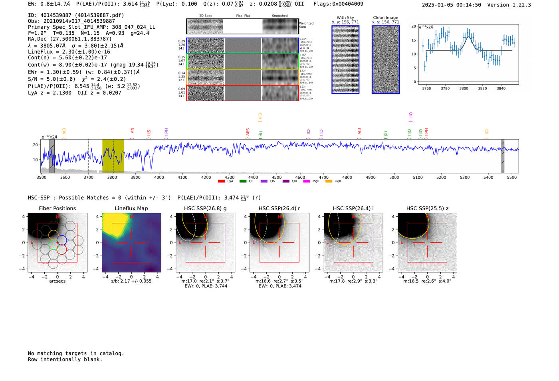559x381 pixels.
Task: Click the 'm:16.5 re:2.6" s:4.0"' caption
Action: [427, 281]
